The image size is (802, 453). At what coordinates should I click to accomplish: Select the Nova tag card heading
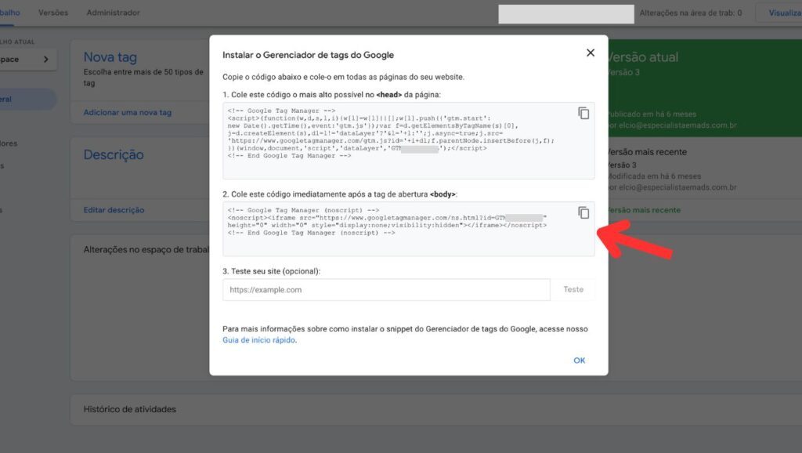110,57
